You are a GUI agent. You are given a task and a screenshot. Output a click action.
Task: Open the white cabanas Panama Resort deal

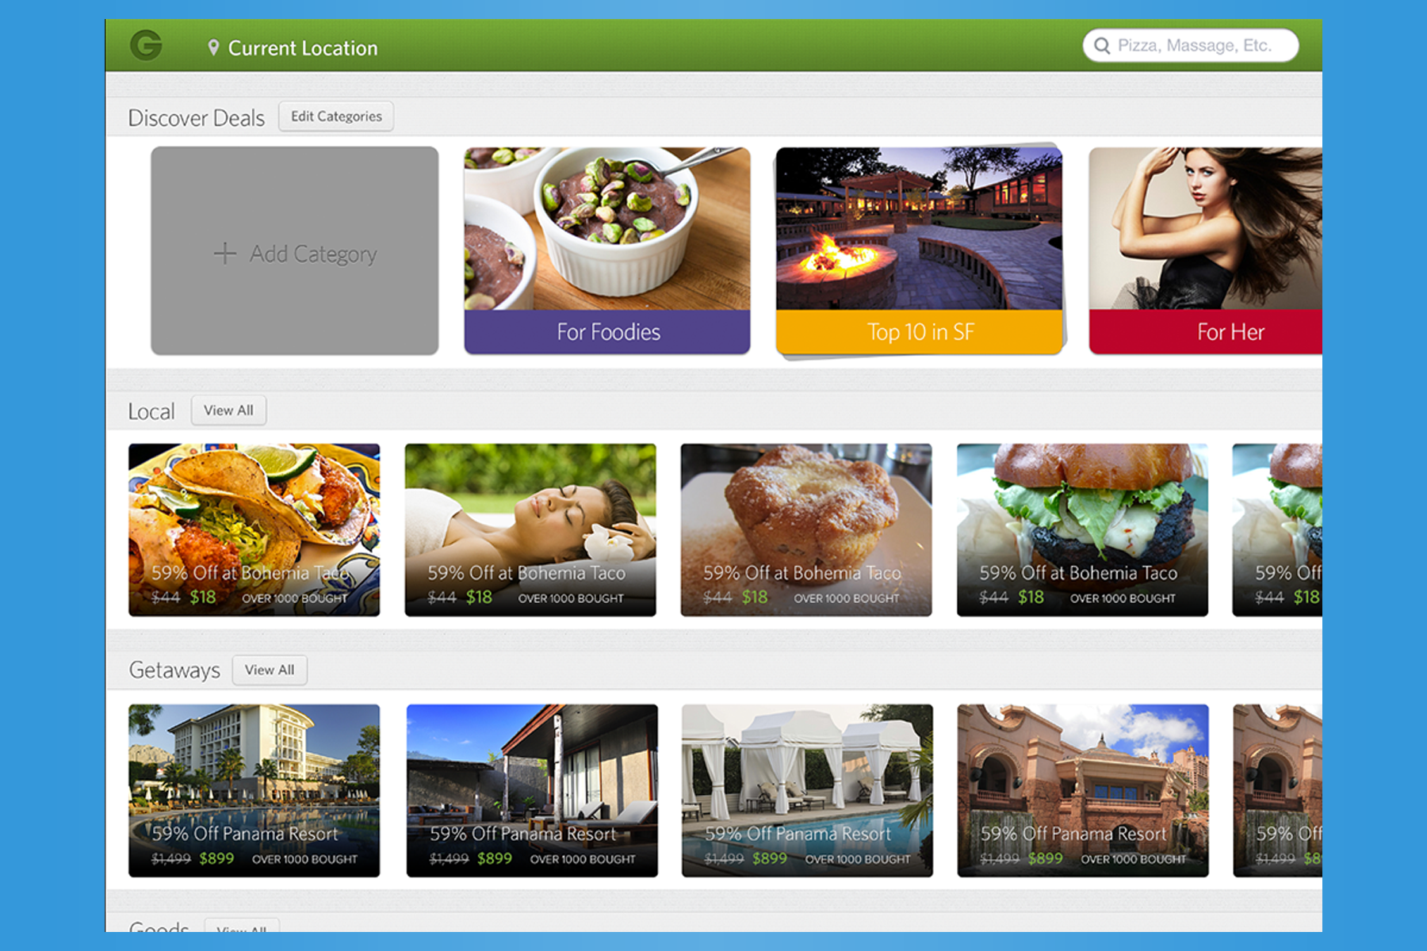(x=807, y=790)
